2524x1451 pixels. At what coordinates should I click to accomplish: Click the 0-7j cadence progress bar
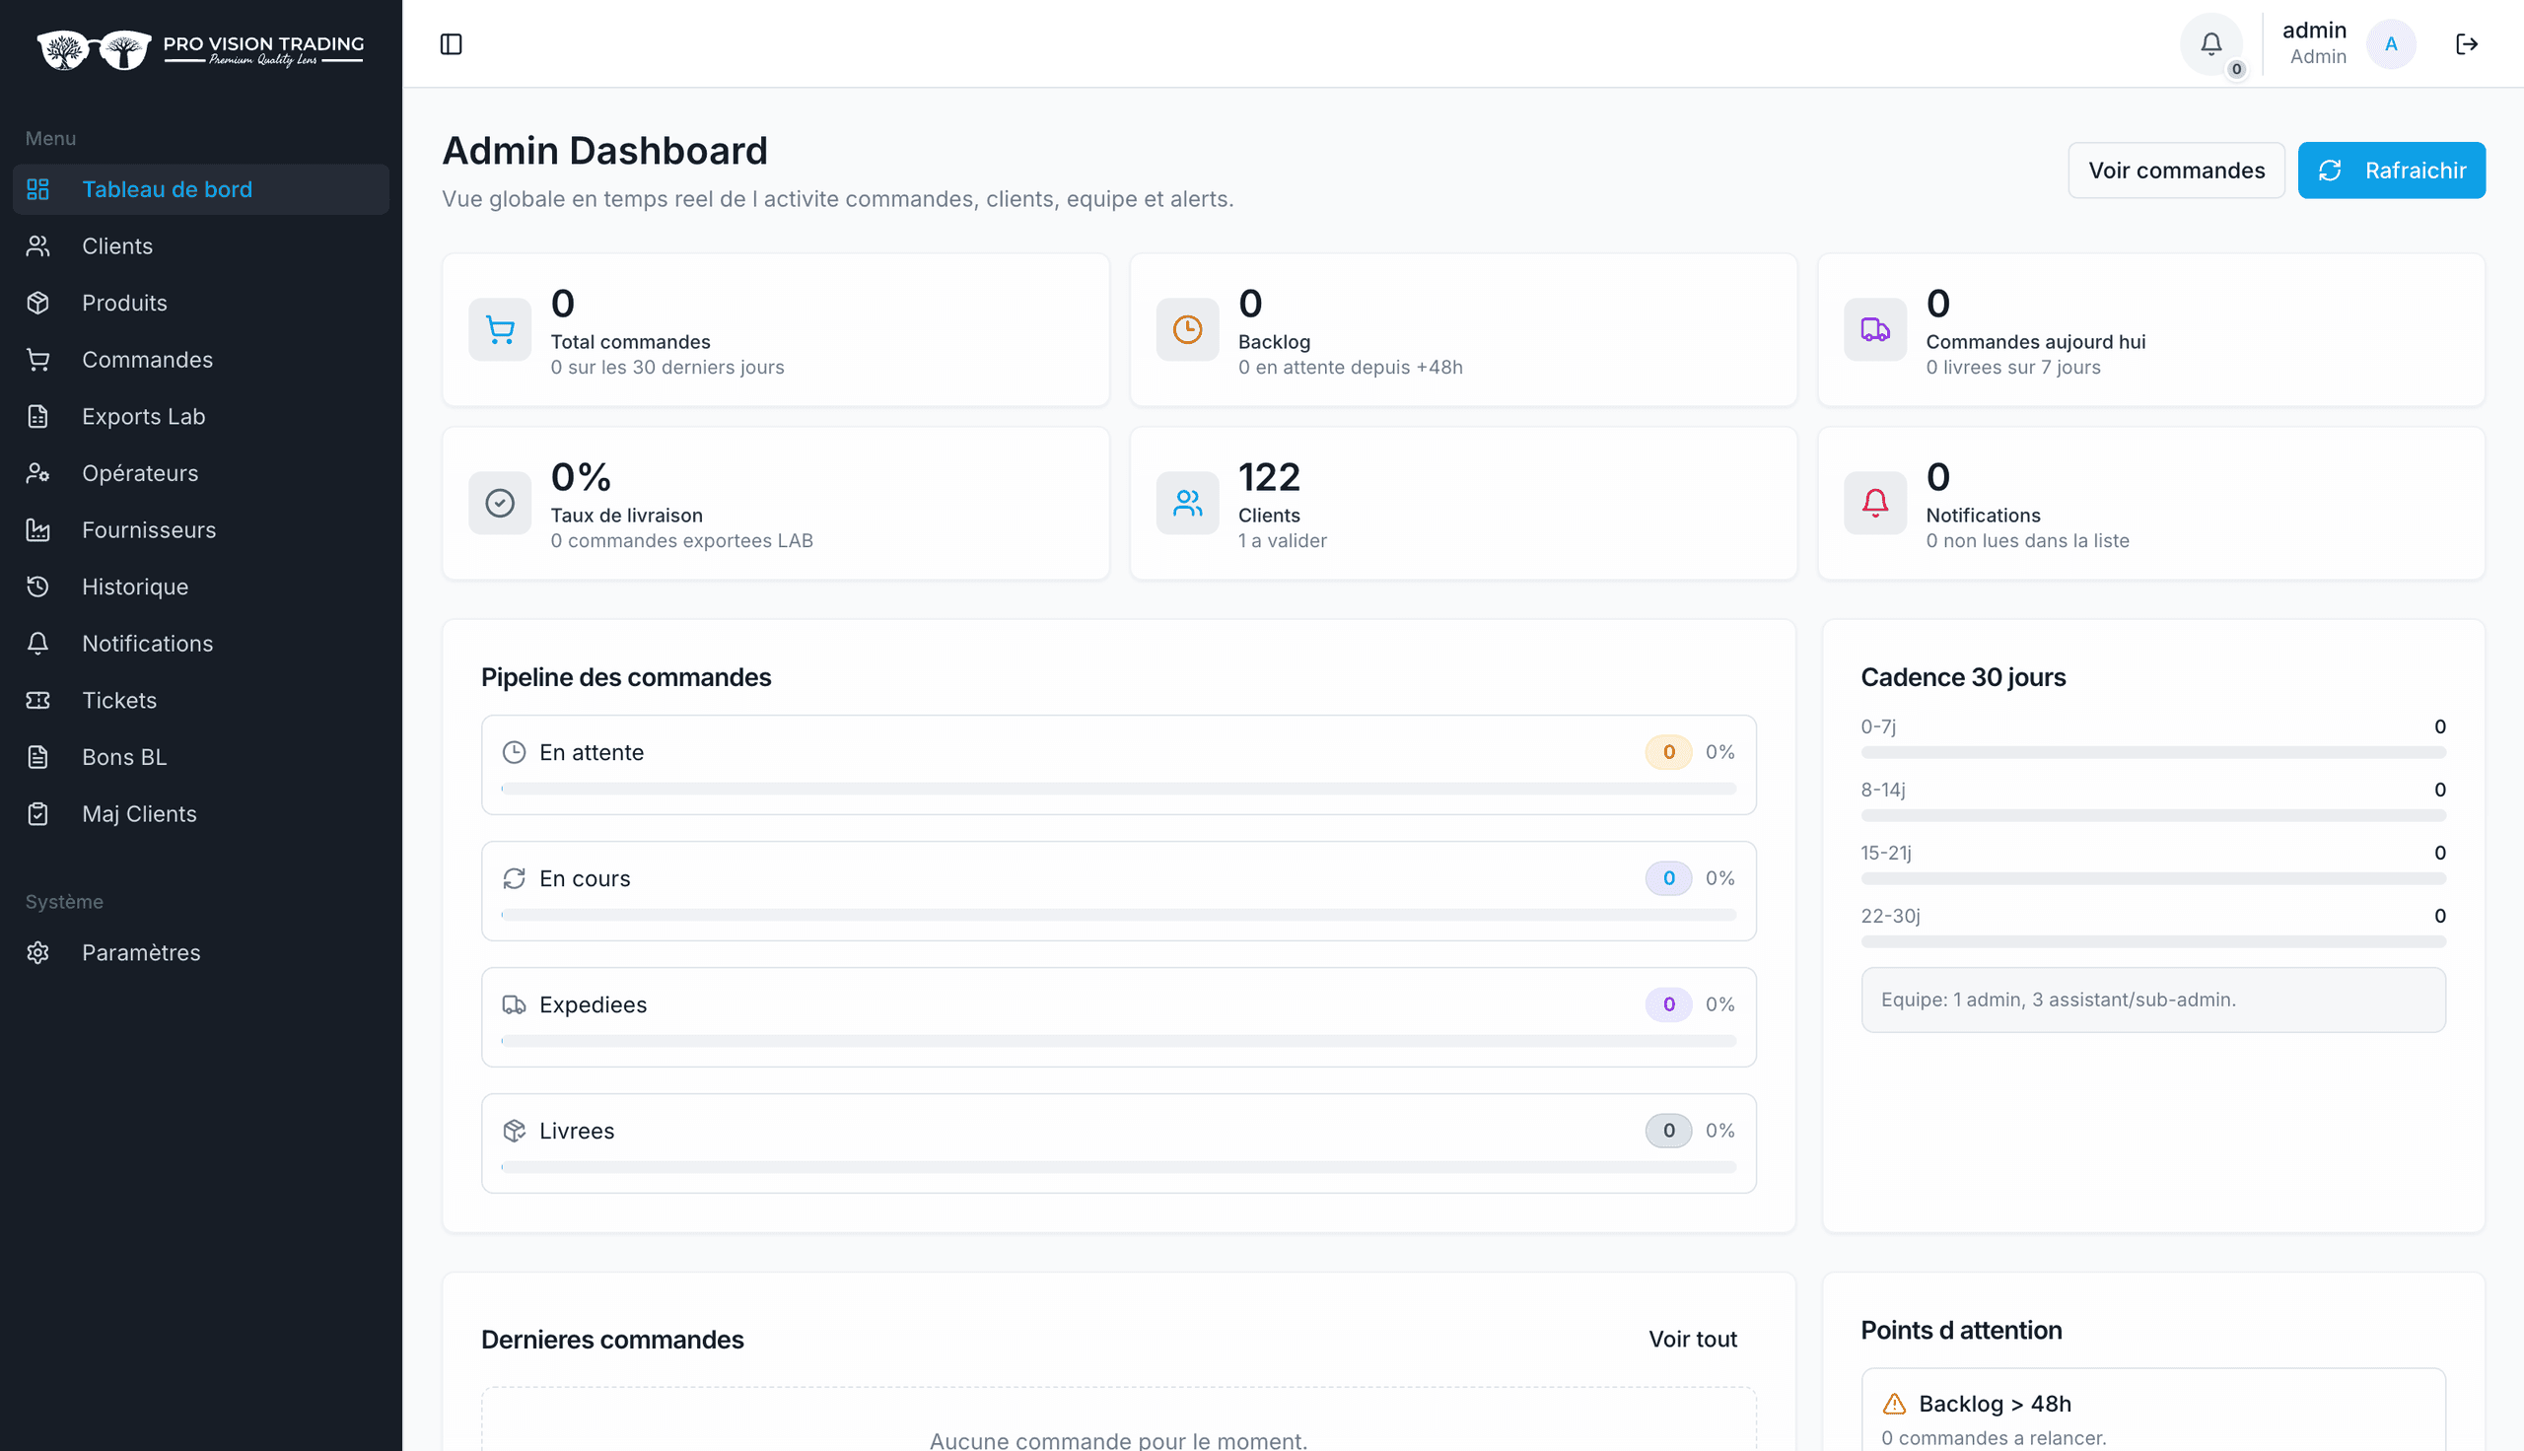click(x=2152, y=753)
